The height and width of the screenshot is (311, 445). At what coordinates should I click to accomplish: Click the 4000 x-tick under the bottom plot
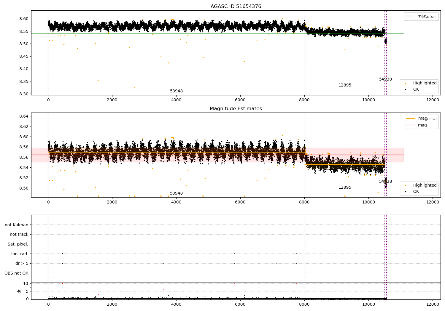click(x=176, y=304)
